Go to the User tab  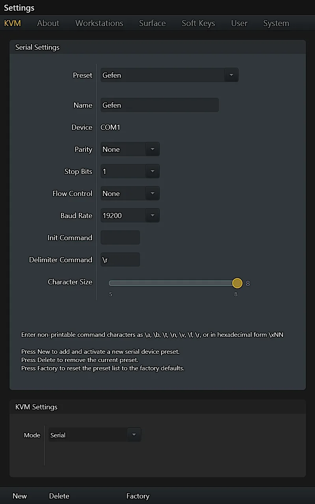point(239,23)
